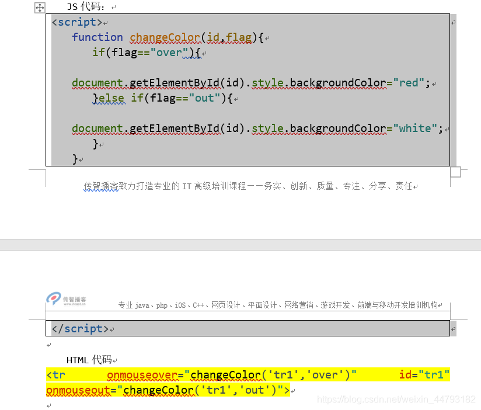Click the '}else if(flag=="out"){' line
The width and height of the screenshot is (481, 410).
coord(162,98)
